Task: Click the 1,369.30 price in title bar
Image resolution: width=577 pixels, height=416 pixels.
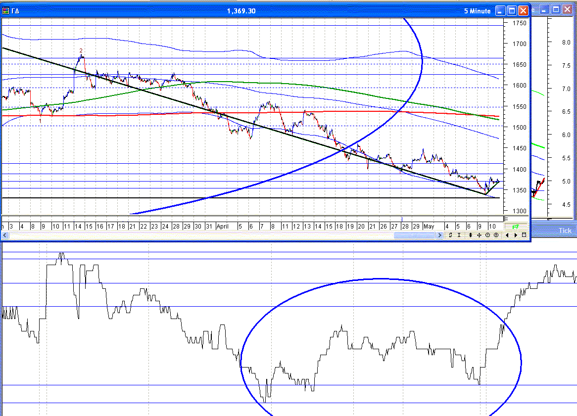Action: [241, 11]
